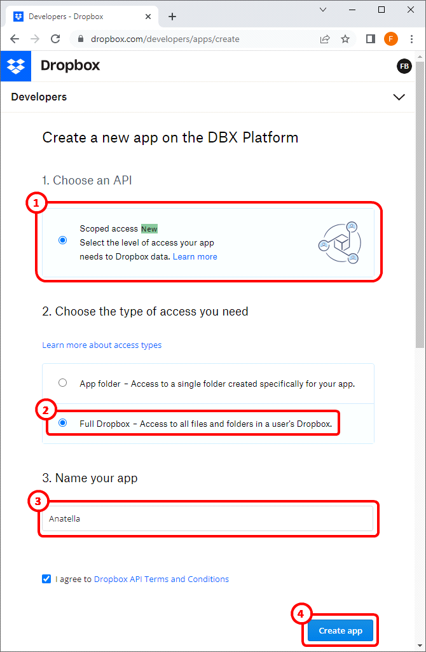The width and height of the screenshot is (426, 652).
Task: Bookmark this page with the star icon
Action: coord(345,39)
